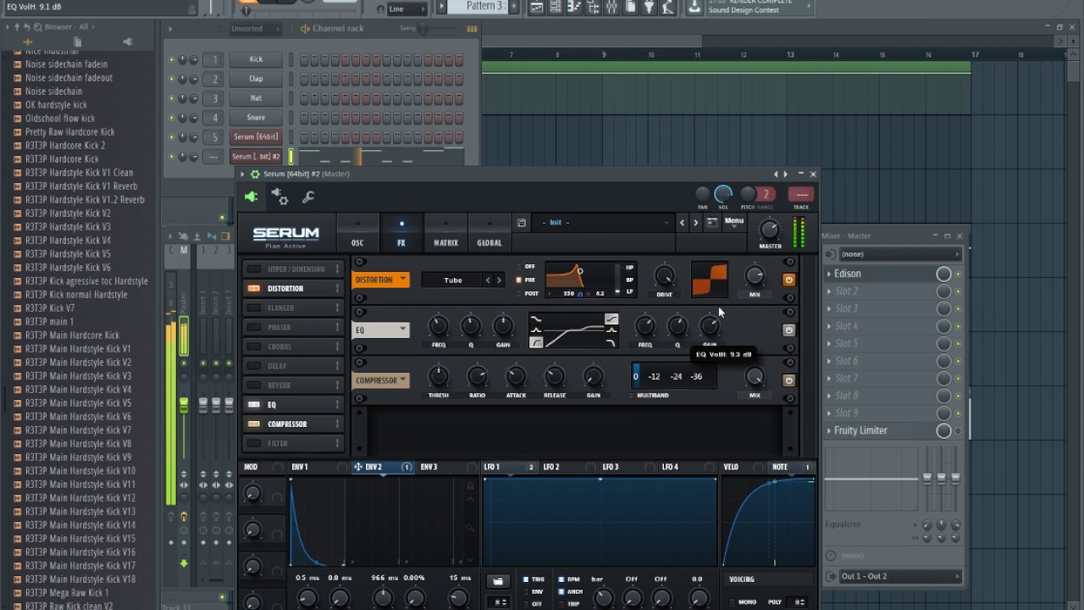This screenshot has width=1084, height=610.
Task: Choose the low shelf EQ shape icon
Action: [536, 319]
